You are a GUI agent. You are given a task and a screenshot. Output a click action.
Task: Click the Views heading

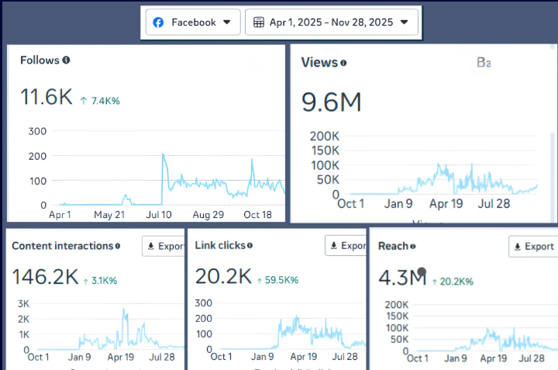coord(319,62)
